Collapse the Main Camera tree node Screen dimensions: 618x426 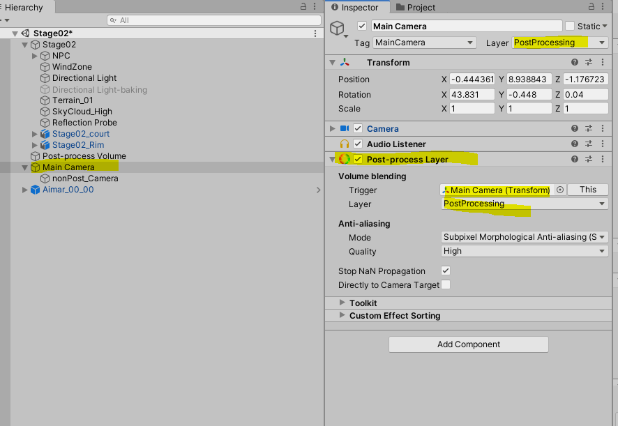point(25,167)
